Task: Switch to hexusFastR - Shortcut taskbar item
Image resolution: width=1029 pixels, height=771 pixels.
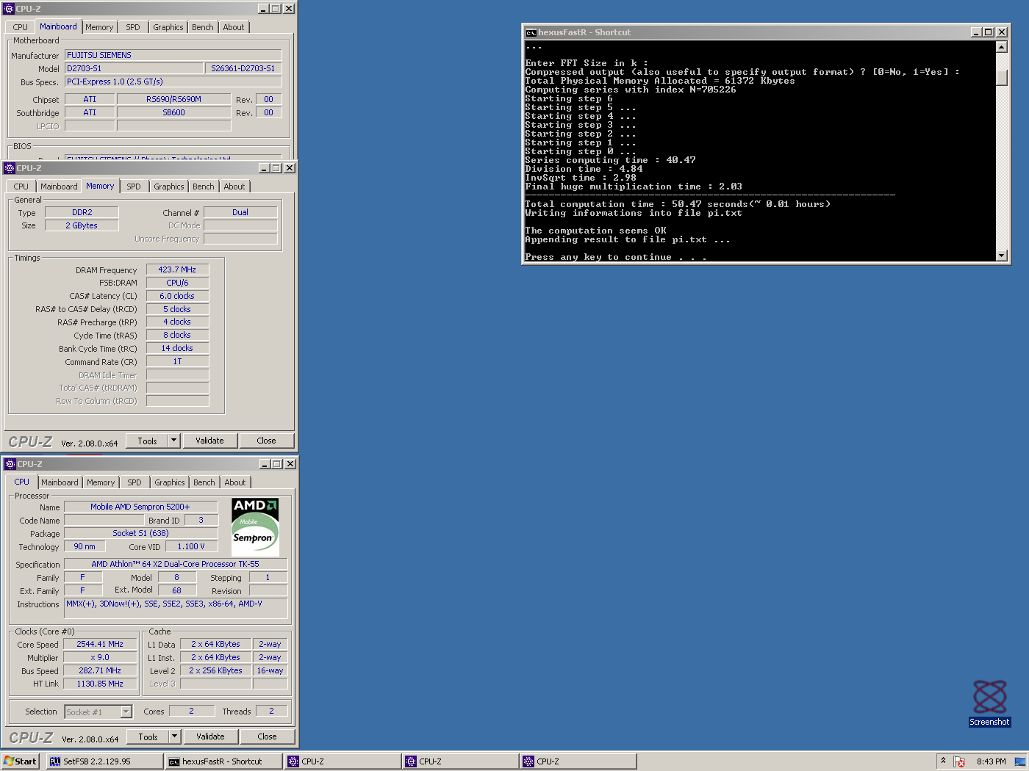Action: point(224,761)
